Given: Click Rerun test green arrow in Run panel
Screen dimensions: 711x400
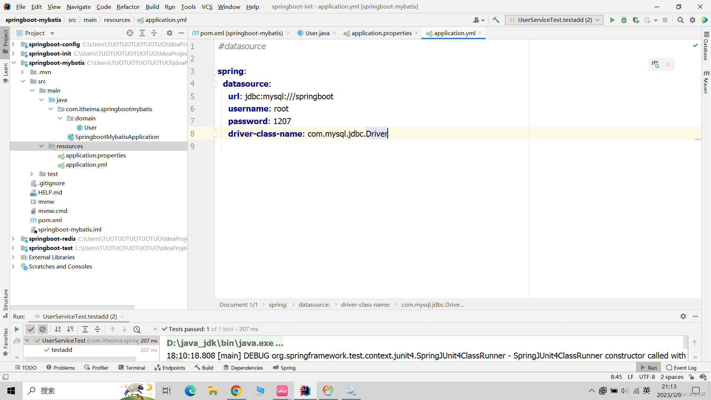Looking at the screenshot, I should click(17, 329).
